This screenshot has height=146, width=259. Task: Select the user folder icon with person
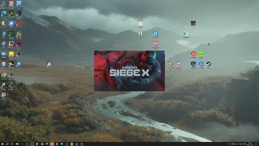[4, 23]
